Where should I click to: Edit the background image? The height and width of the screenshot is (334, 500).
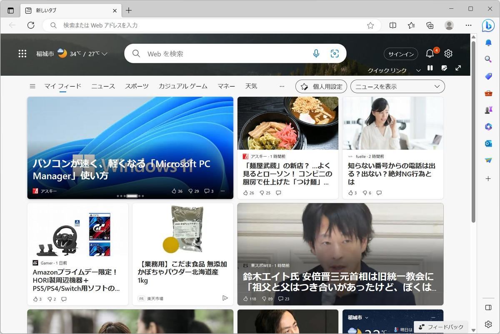click(x=444, y=68)
